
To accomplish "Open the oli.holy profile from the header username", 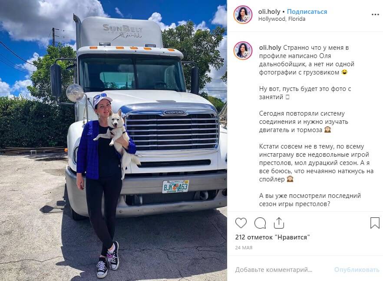I will click(269, 11).
